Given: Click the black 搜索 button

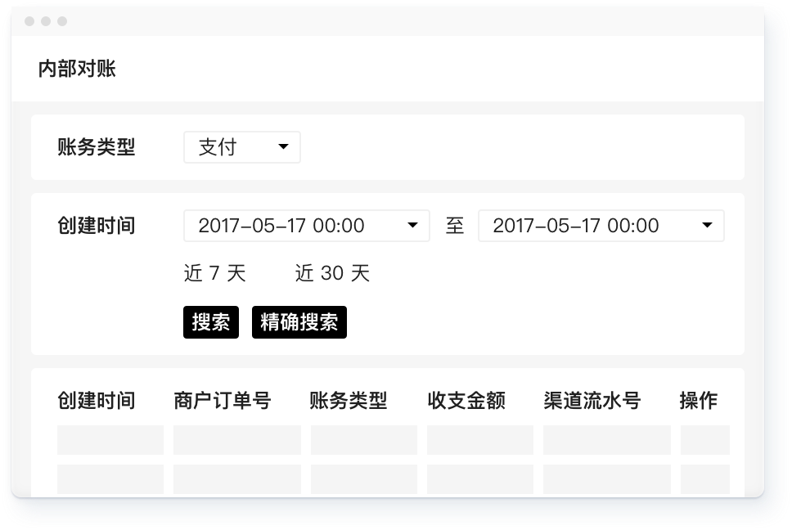Looking at the screenshot, I should point(211,322).
